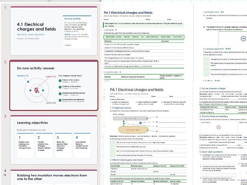Tick the 'Explain how rubbed two' learning objective checkbox
The height and width of the screenshot is (185, 247).
(111, 102)
